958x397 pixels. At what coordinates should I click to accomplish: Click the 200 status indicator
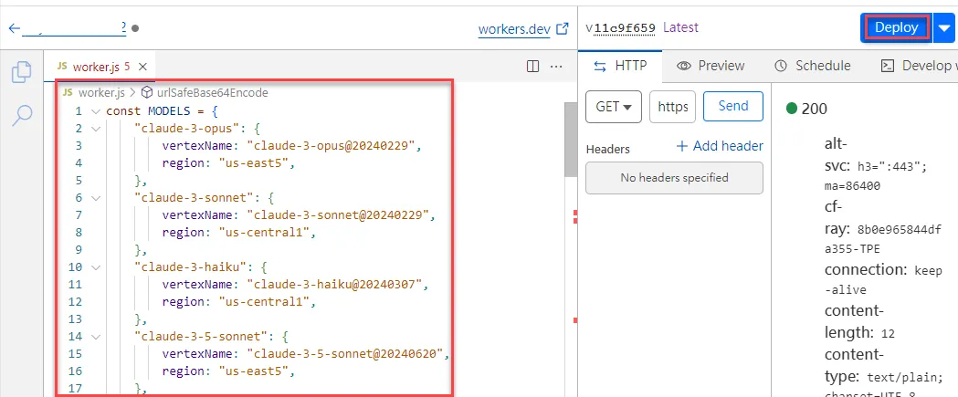(807, 109)
